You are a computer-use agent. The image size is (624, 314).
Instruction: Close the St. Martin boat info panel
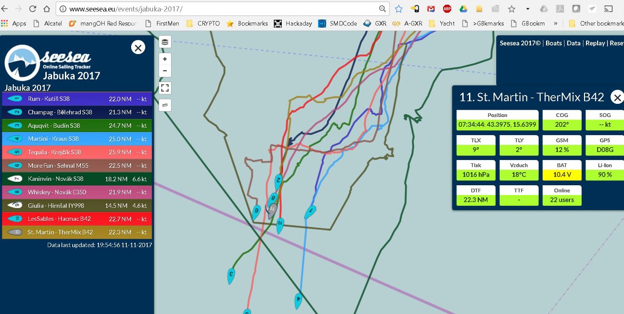617,98
